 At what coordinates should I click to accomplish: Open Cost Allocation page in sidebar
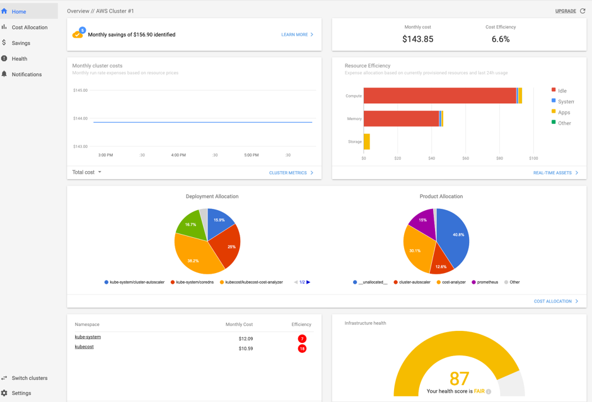(x=29, y=27)
